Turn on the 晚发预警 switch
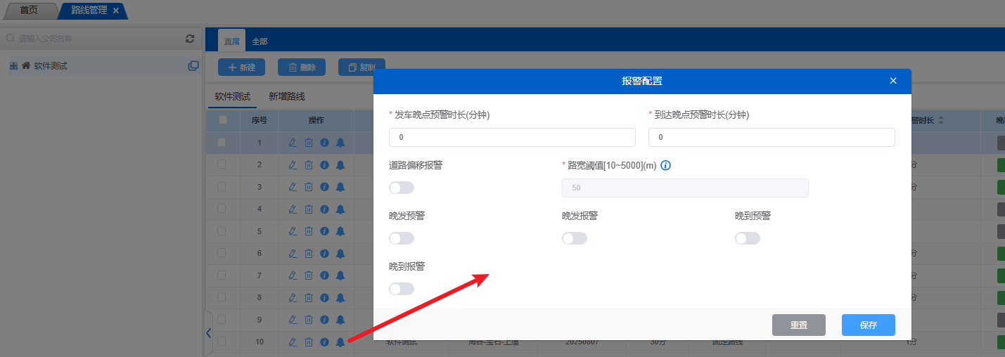Image resolution: width=1005 pixels, height=357 pixels. [x=401, y=238]
